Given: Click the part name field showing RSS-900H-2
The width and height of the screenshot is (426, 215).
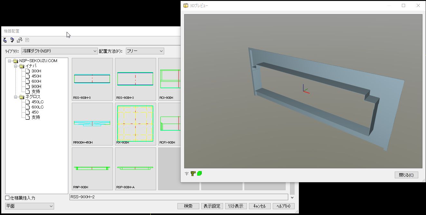Looking at the screenshot, I should pyautogui.click(x=179, y=197).
